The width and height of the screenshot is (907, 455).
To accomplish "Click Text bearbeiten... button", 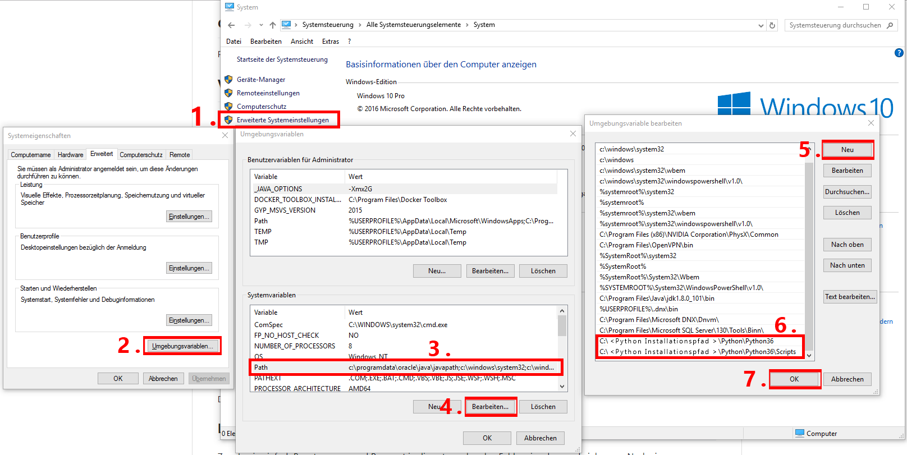I will (850, 297).
